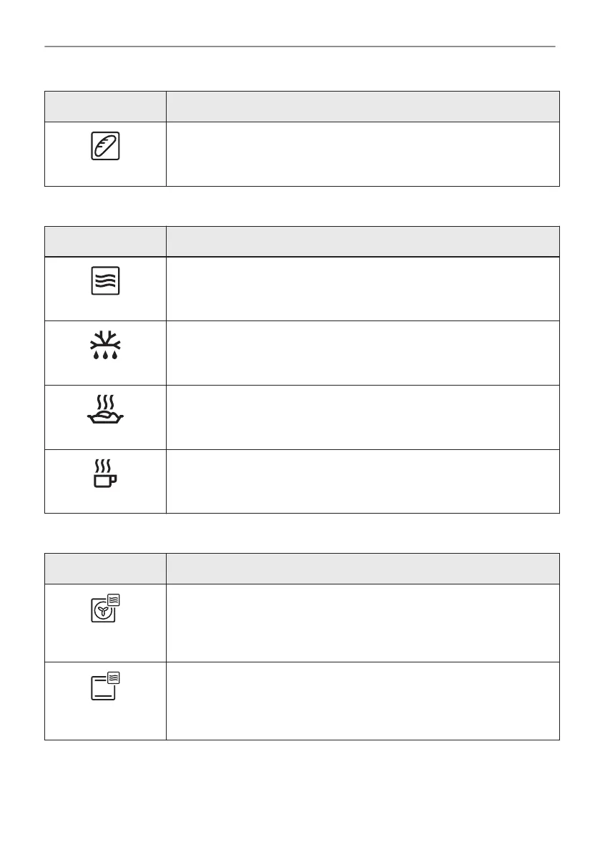Viewport: 600px width, 852px height.
Task: Click the oven with microwave combi icon
Action: pyautogui.click(x=105, y=686)
